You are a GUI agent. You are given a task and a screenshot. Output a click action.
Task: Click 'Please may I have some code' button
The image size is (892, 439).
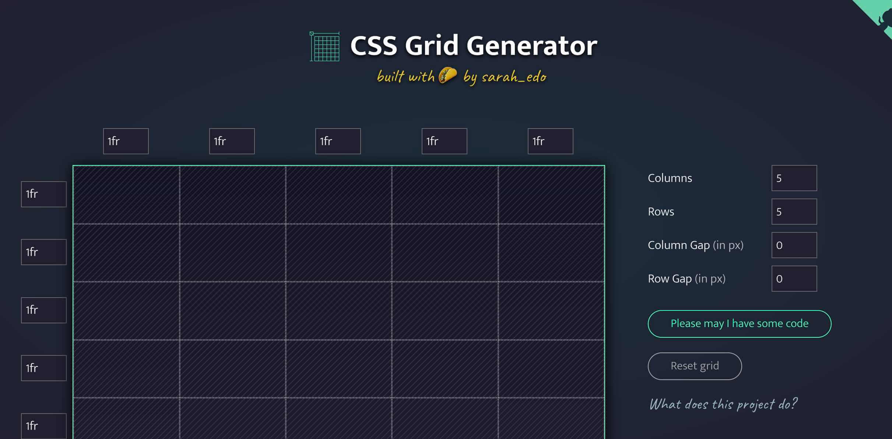(740, 324)
